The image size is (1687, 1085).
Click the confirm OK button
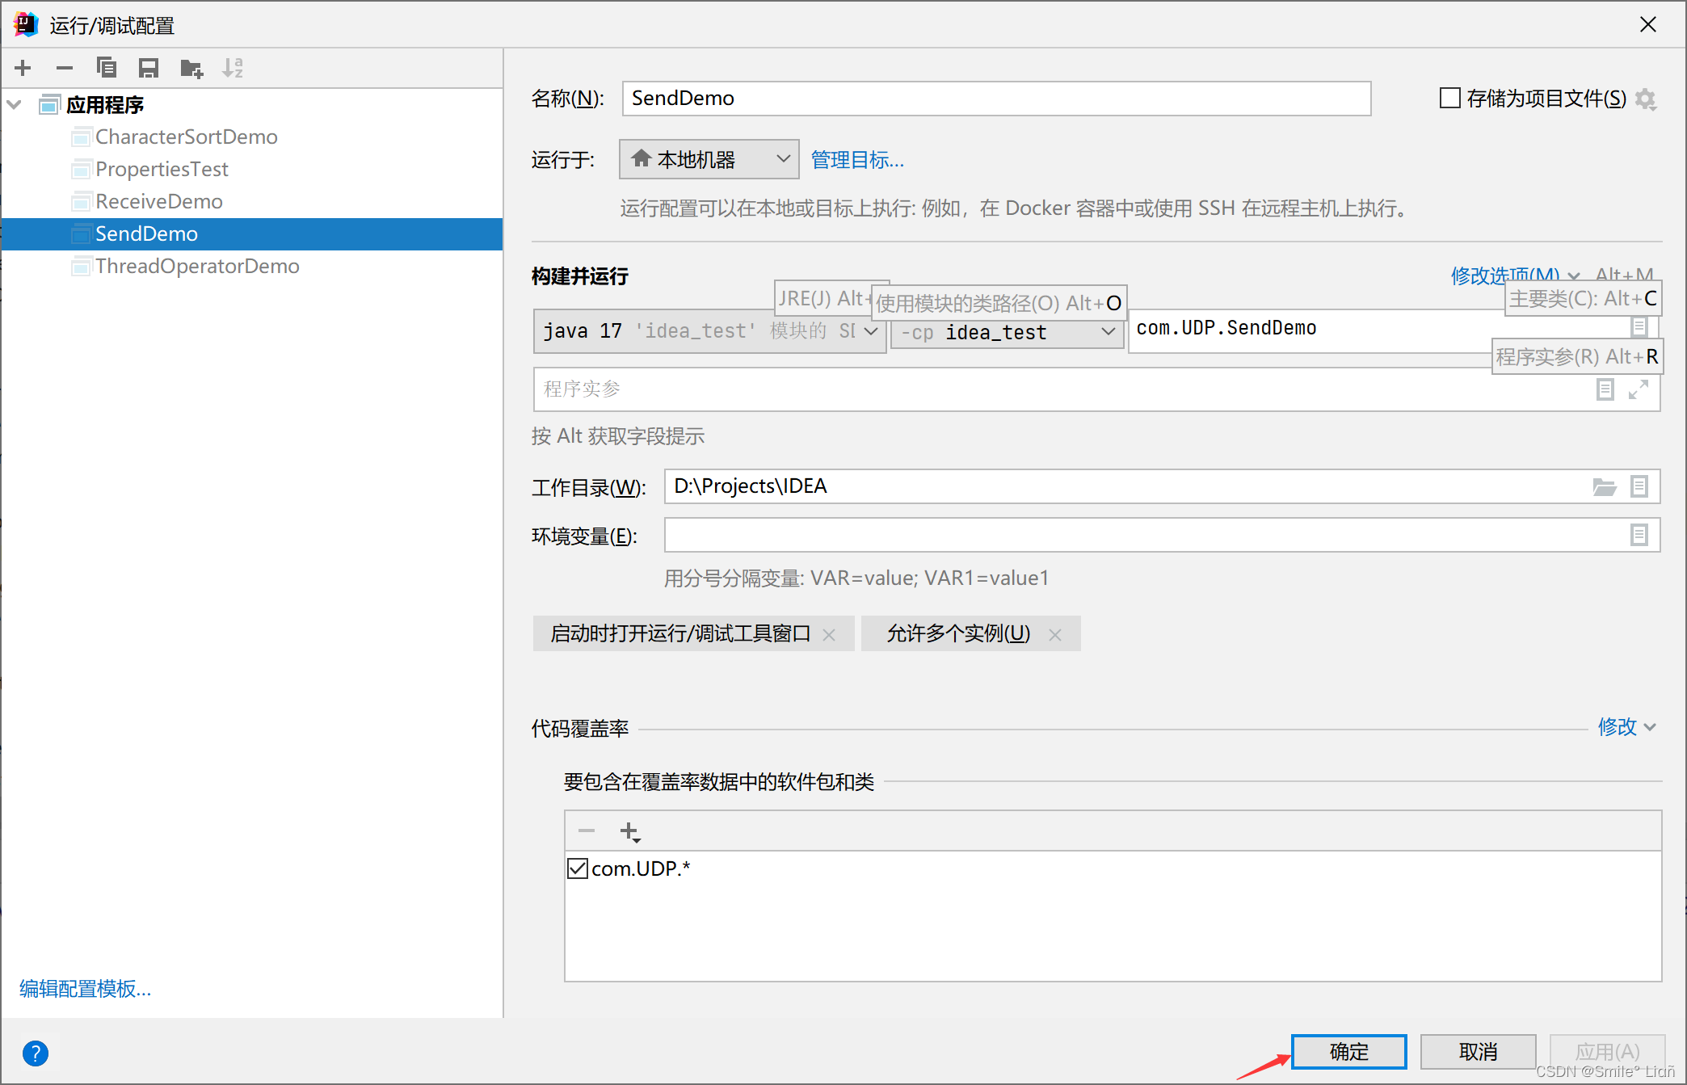point(1348,1051)
